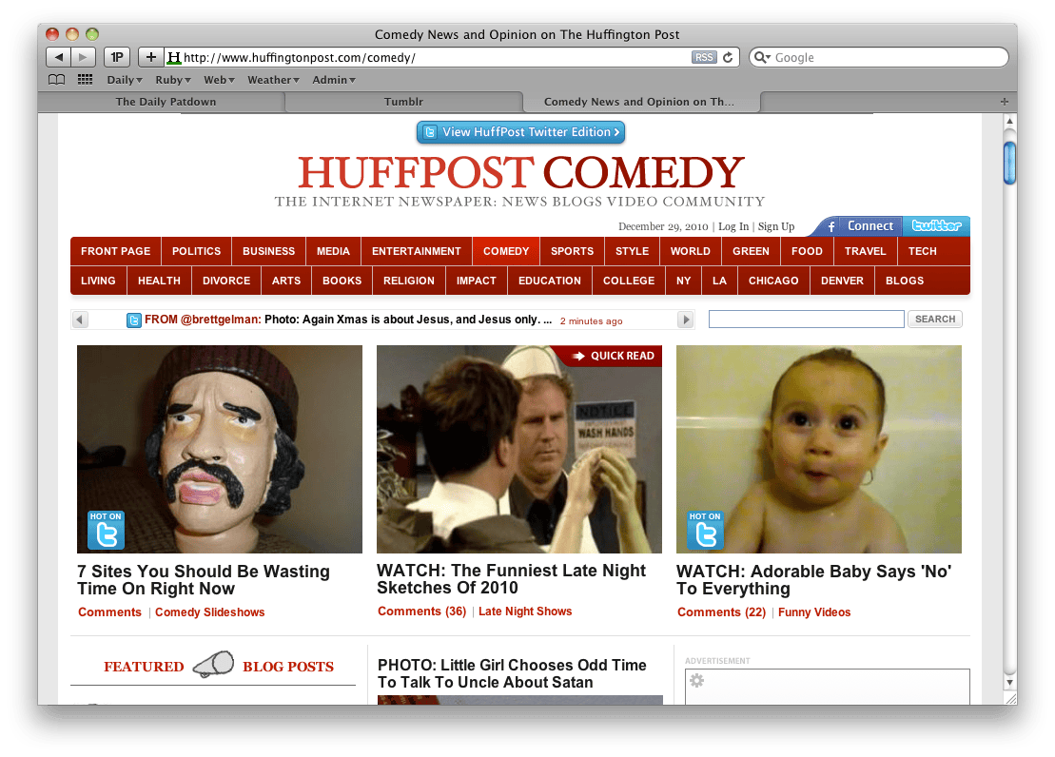This screenshot has height=757, width=1055.
Task: Open the SPORTS section
Action: (572, 251)
